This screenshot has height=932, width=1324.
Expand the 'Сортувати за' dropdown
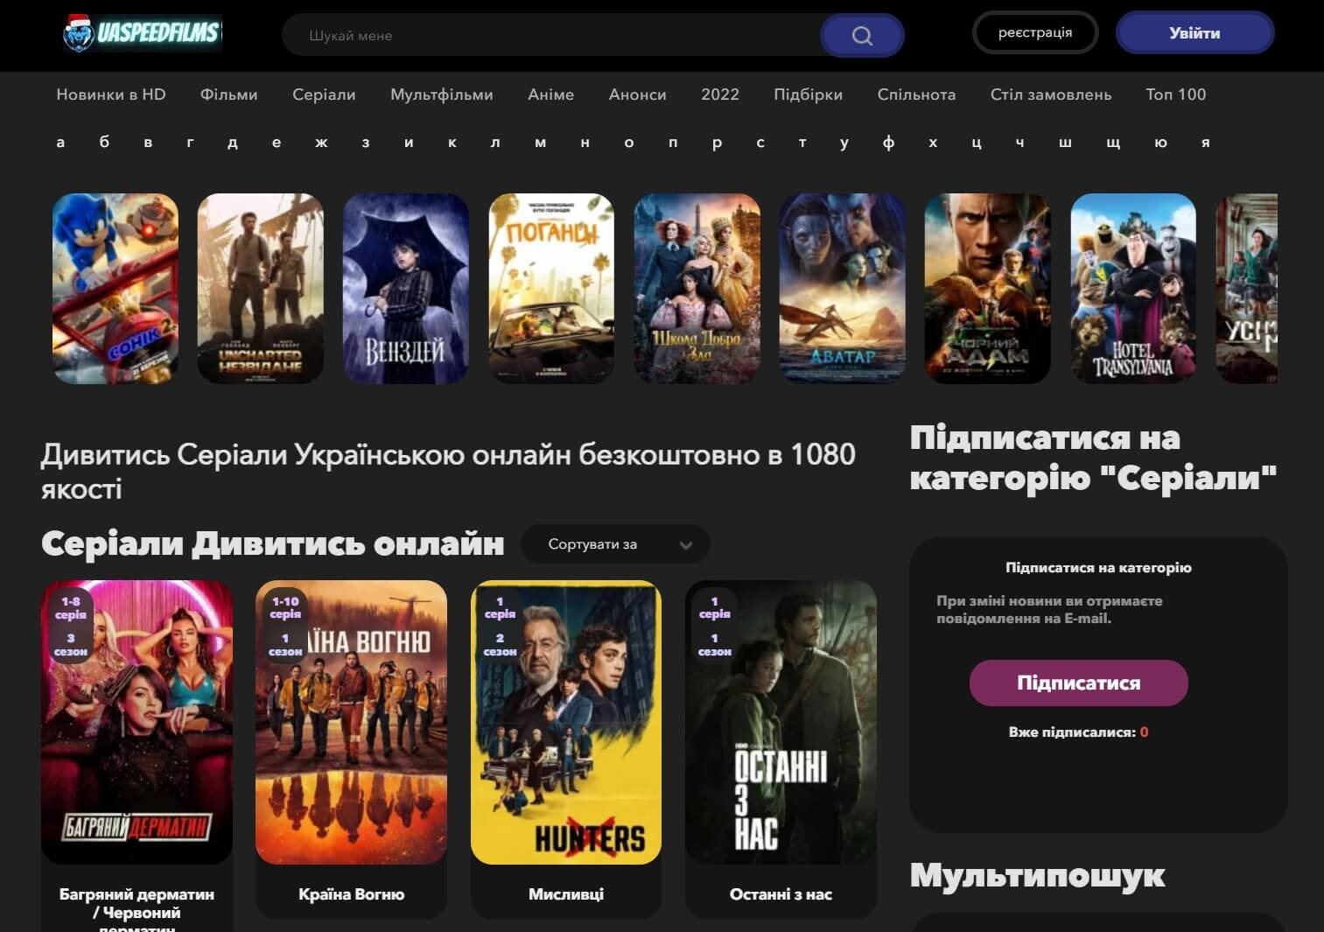615,544
